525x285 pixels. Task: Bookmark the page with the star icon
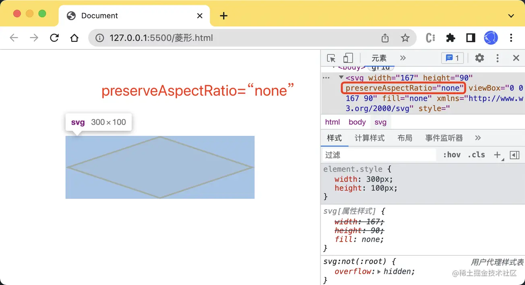405,38
